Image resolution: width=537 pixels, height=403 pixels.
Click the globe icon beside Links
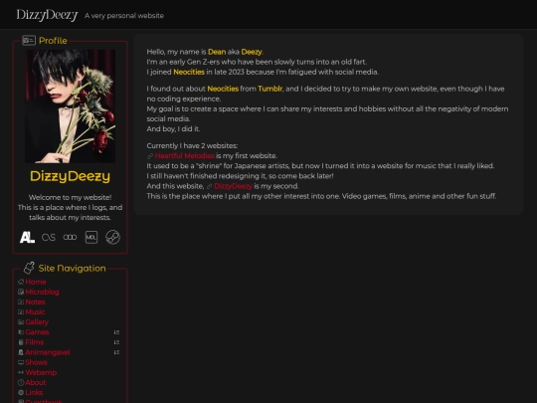21,393
